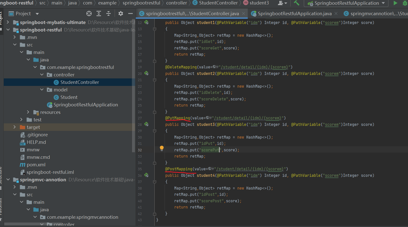Select the pom.xml Maven file

click(x=36, y=165)
